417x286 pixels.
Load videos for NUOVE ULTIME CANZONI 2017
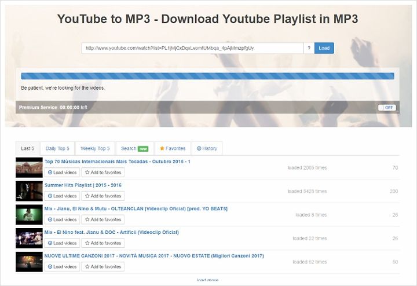[x=62, y=266]
